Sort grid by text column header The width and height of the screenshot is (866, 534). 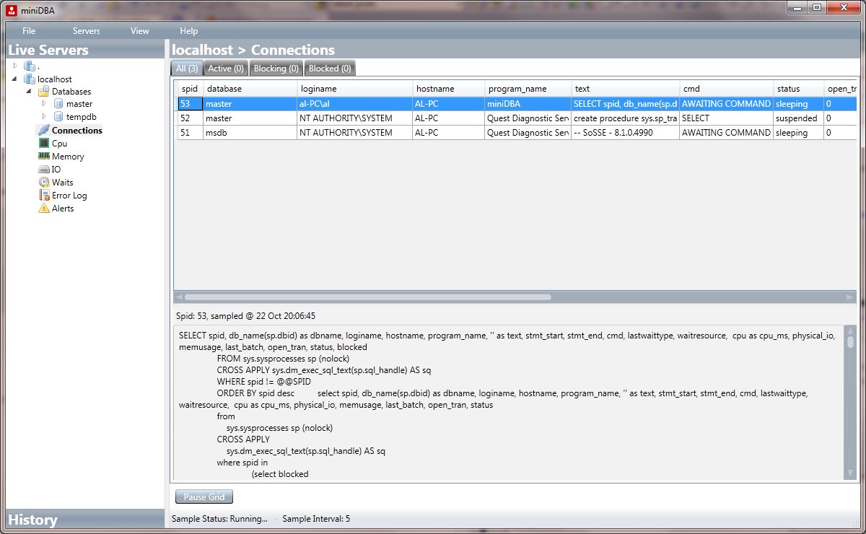625,89
